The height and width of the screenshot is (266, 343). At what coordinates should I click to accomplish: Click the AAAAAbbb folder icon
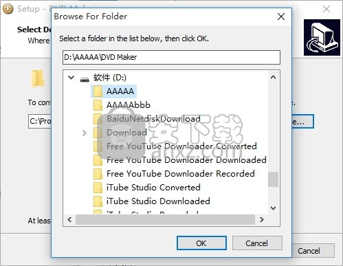pyautogui.click(x=98, y=105)
